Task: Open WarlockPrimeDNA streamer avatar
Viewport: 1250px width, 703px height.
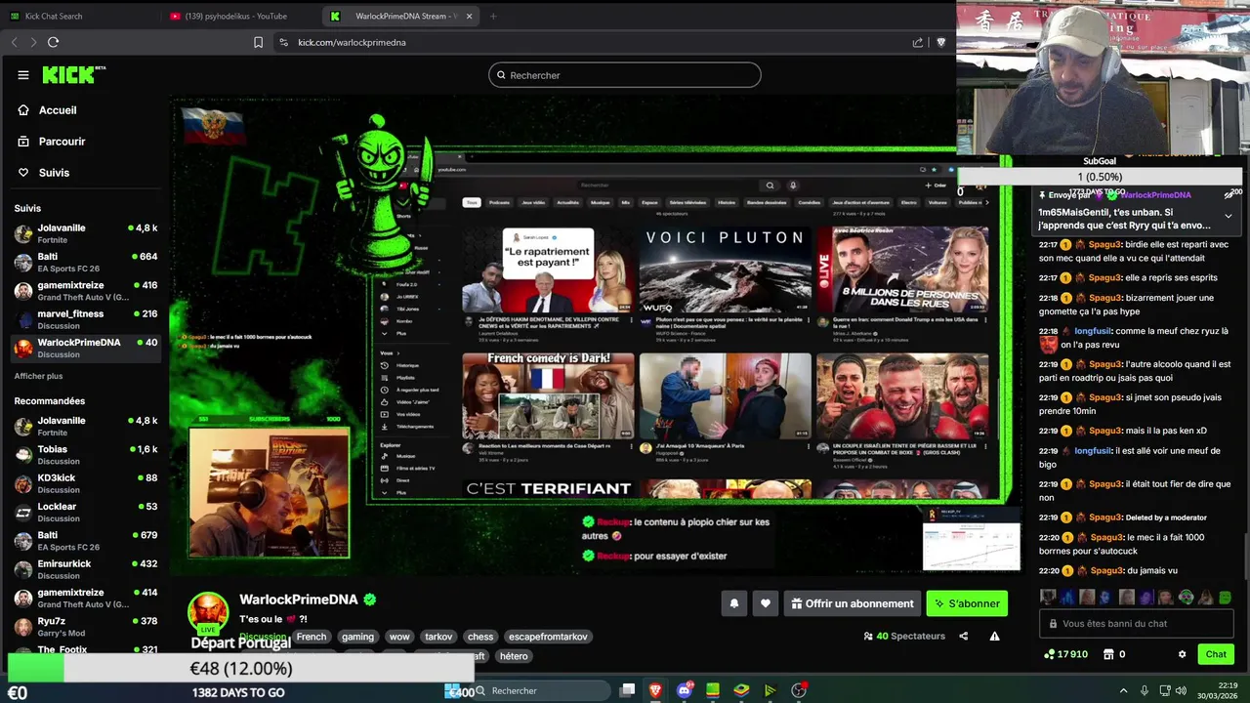Action: [208, 612]
